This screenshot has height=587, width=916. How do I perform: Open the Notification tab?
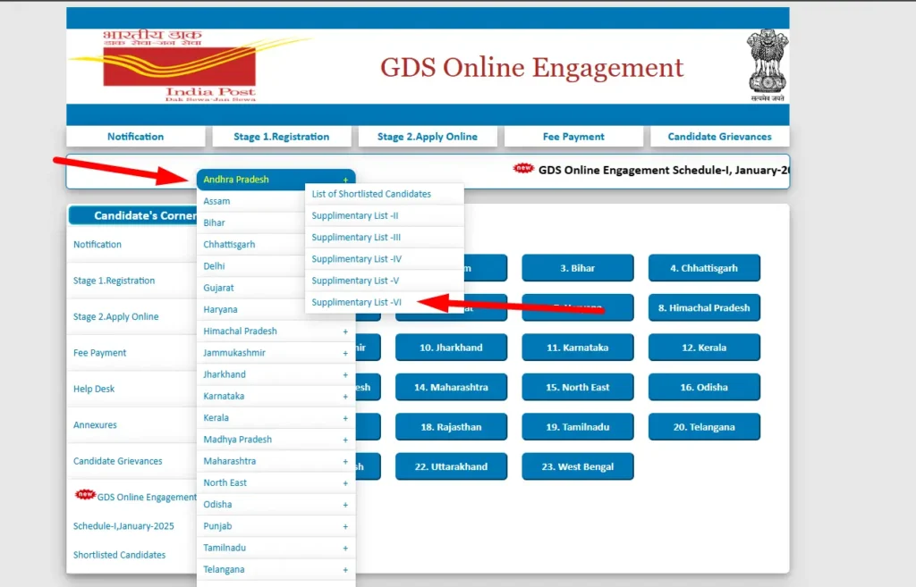(x=135, y=136)
